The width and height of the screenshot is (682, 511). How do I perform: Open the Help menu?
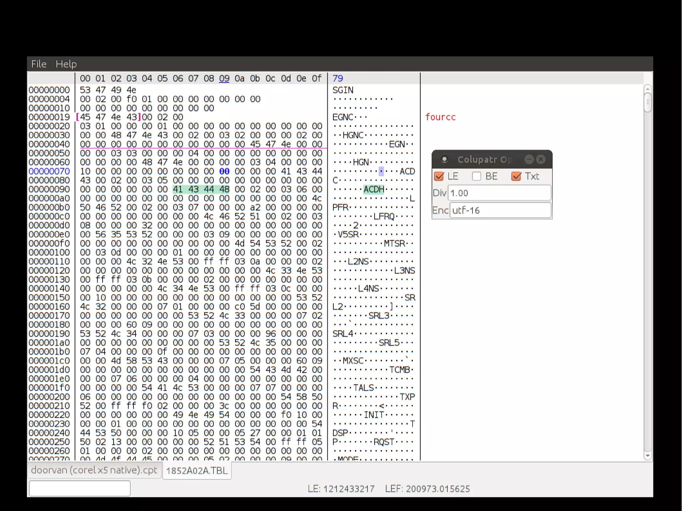(x=66, y=64)
